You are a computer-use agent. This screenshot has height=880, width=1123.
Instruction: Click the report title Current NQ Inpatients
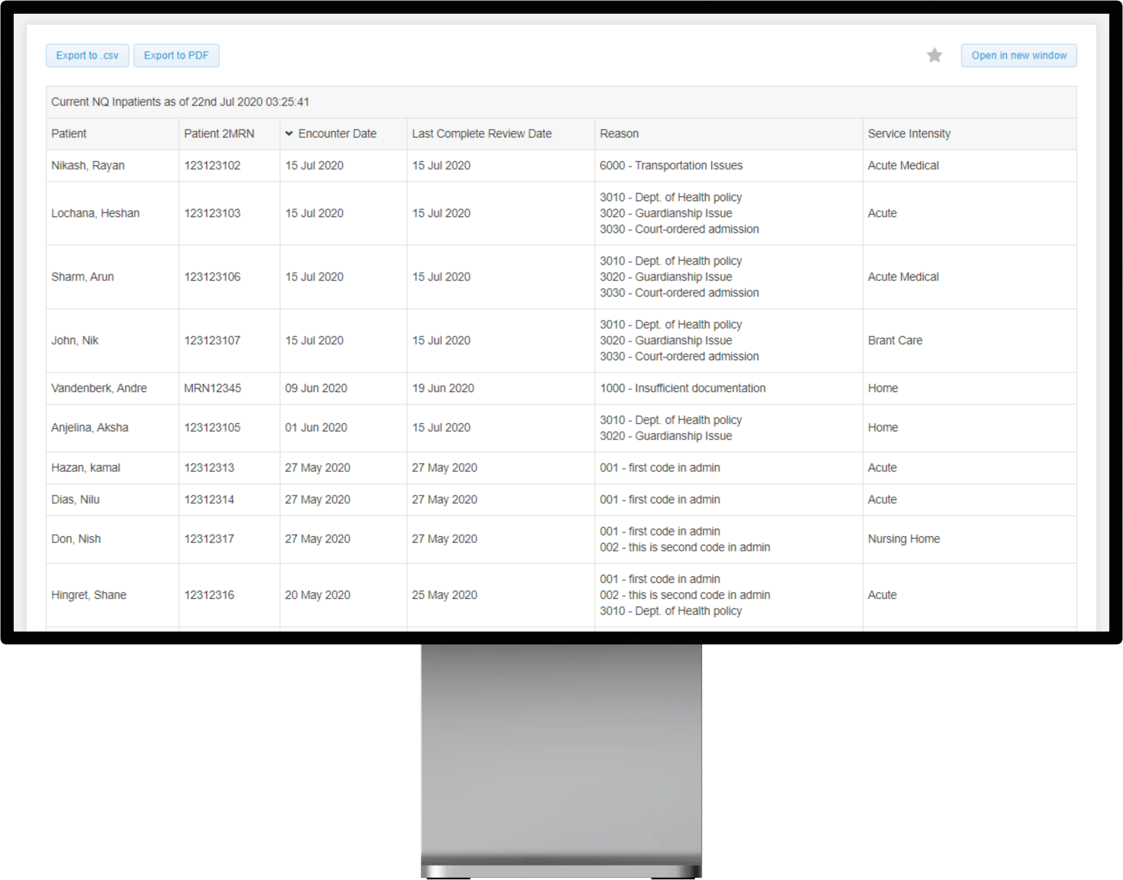[x=180, y=102]
